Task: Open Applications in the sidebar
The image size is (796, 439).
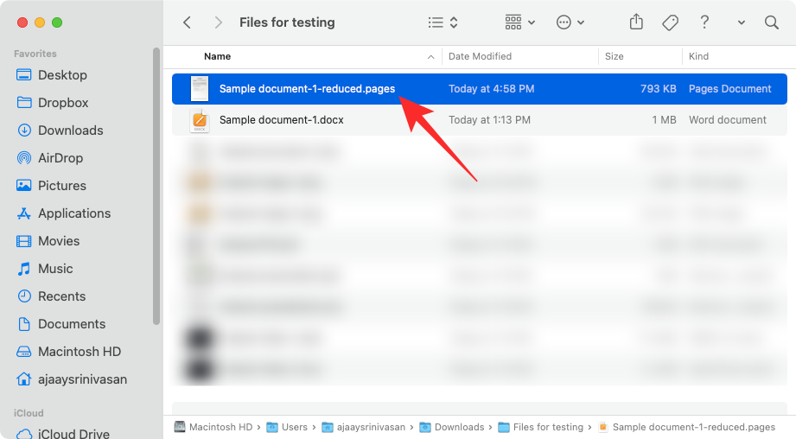Action: [63, 213]
